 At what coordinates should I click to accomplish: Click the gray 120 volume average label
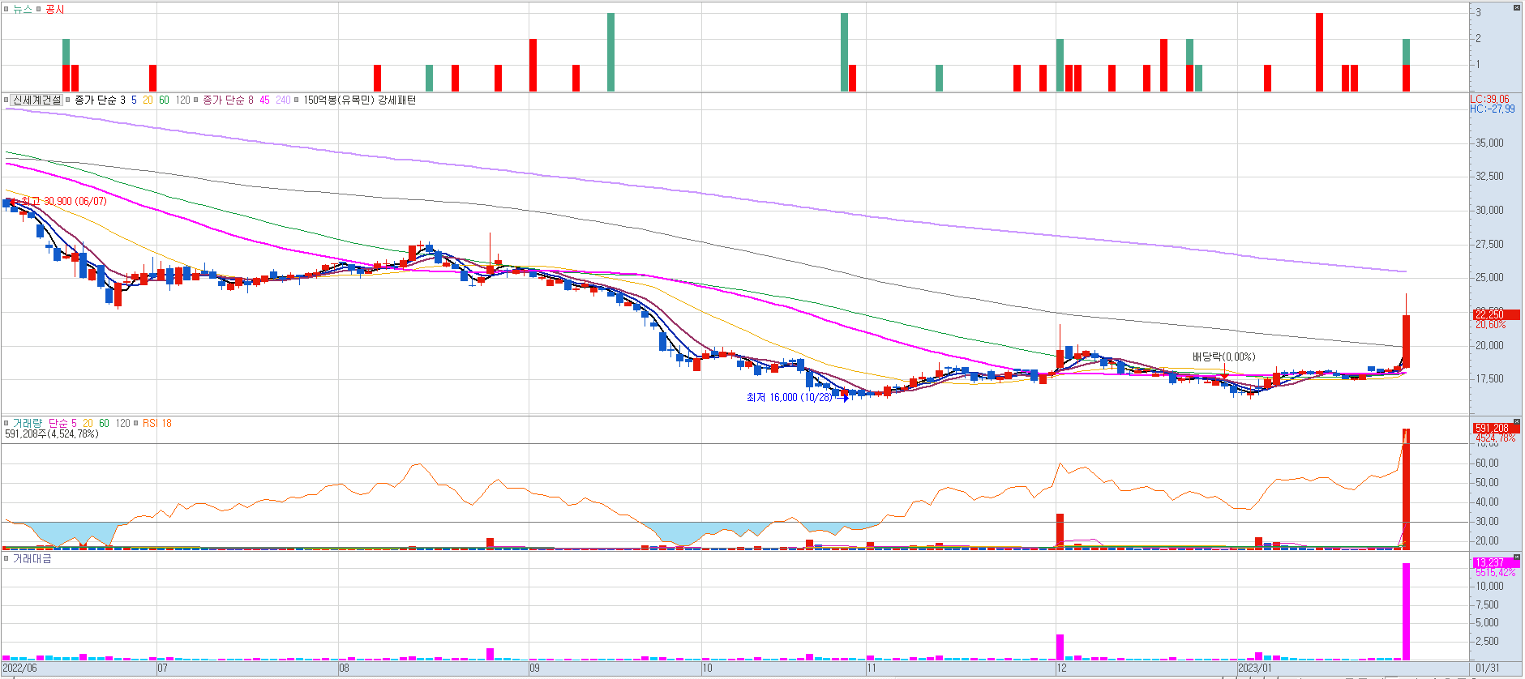(122, 423)
